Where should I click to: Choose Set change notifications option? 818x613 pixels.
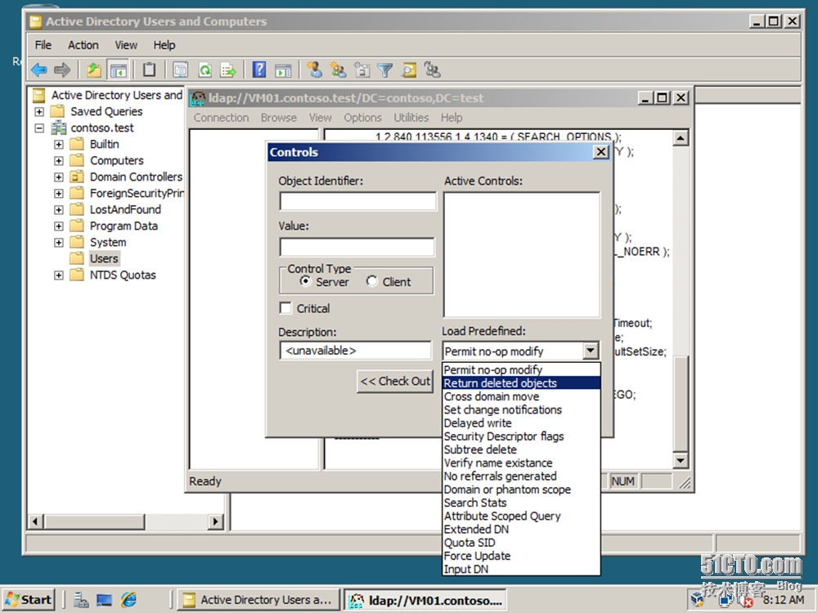point(521,409)
